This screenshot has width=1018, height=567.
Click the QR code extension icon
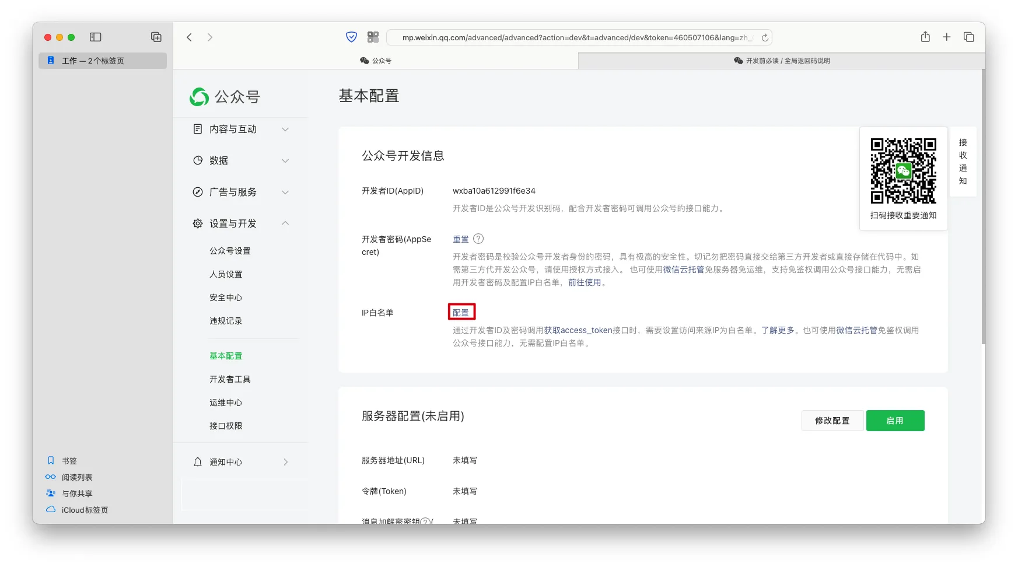373,37
